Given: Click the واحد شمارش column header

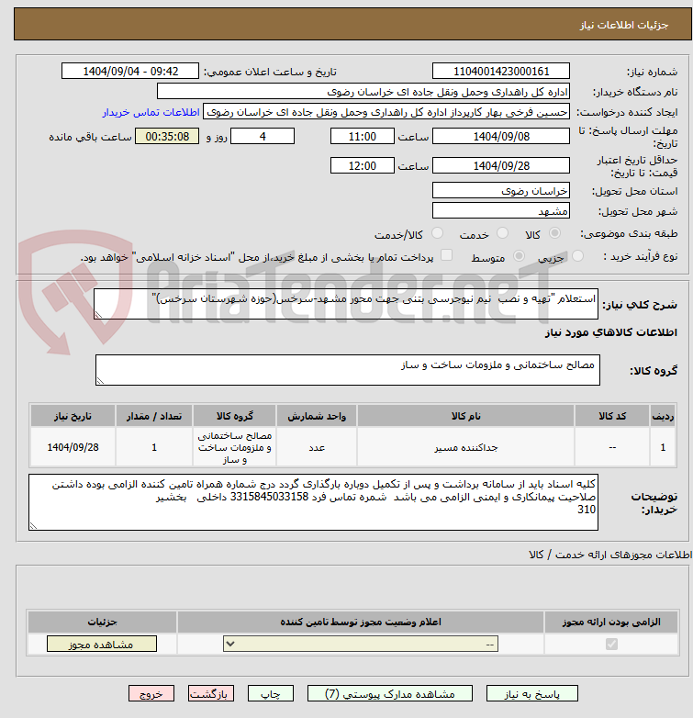Looking at the screenshot, I should pyautogui.click(x=317, y=416).
